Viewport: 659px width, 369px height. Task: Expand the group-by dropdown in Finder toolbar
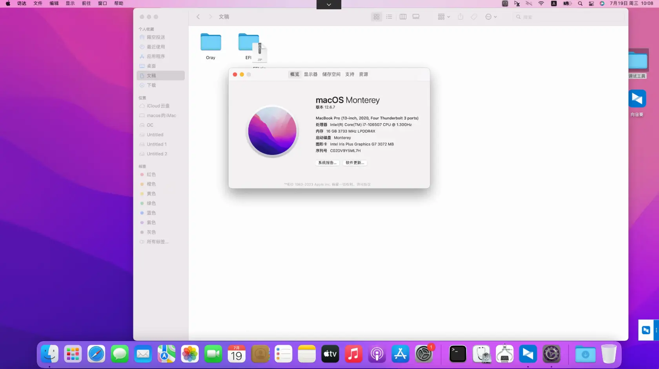[444, 17]
